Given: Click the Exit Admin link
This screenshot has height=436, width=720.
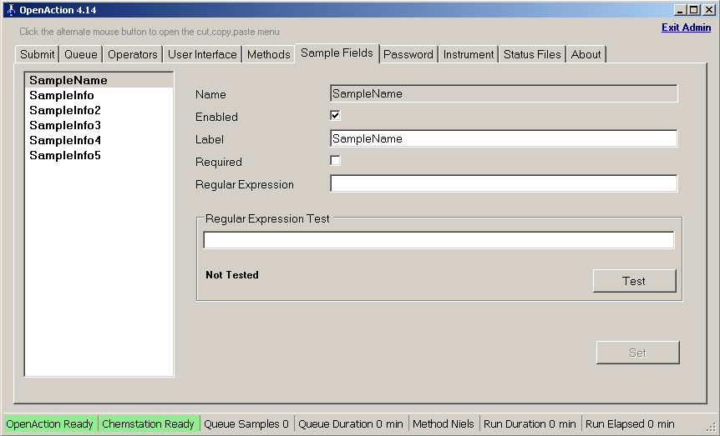Looking at the screenshot, I should (x=686, y=28).
